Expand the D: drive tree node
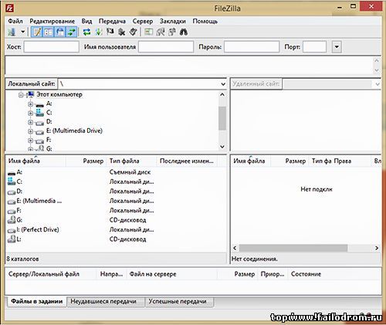Screen dimensions: 386x325 click(30, 122)
